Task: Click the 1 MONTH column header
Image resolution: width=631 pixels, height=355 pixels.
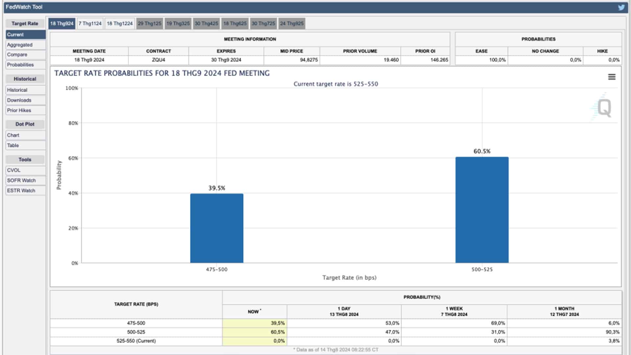Action: click(x=564, y=312)
